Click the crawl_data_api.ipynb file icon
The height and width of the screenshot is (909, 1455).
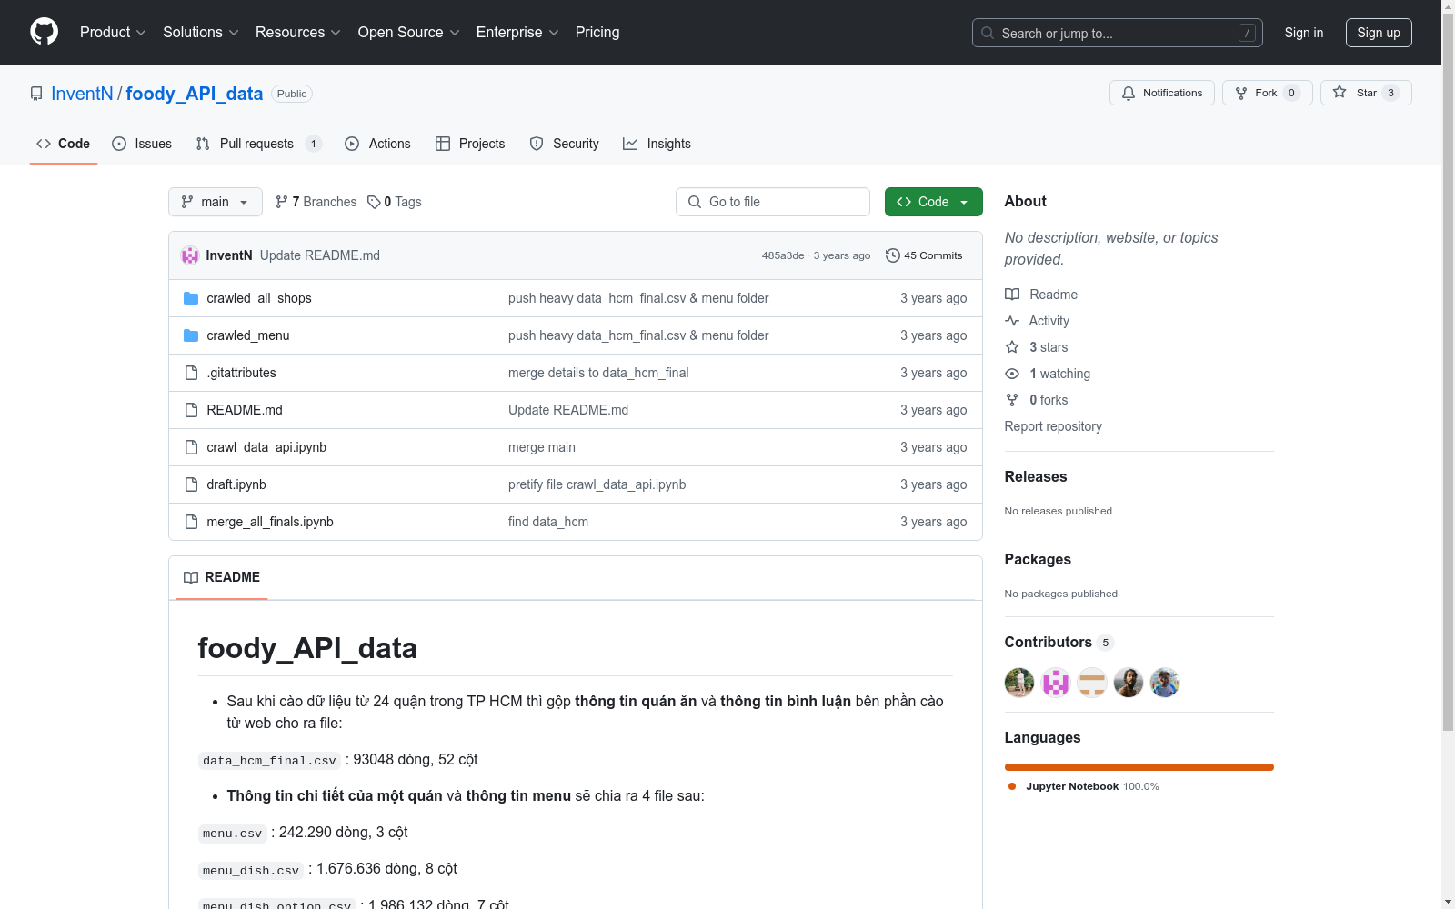pos(191,447)
